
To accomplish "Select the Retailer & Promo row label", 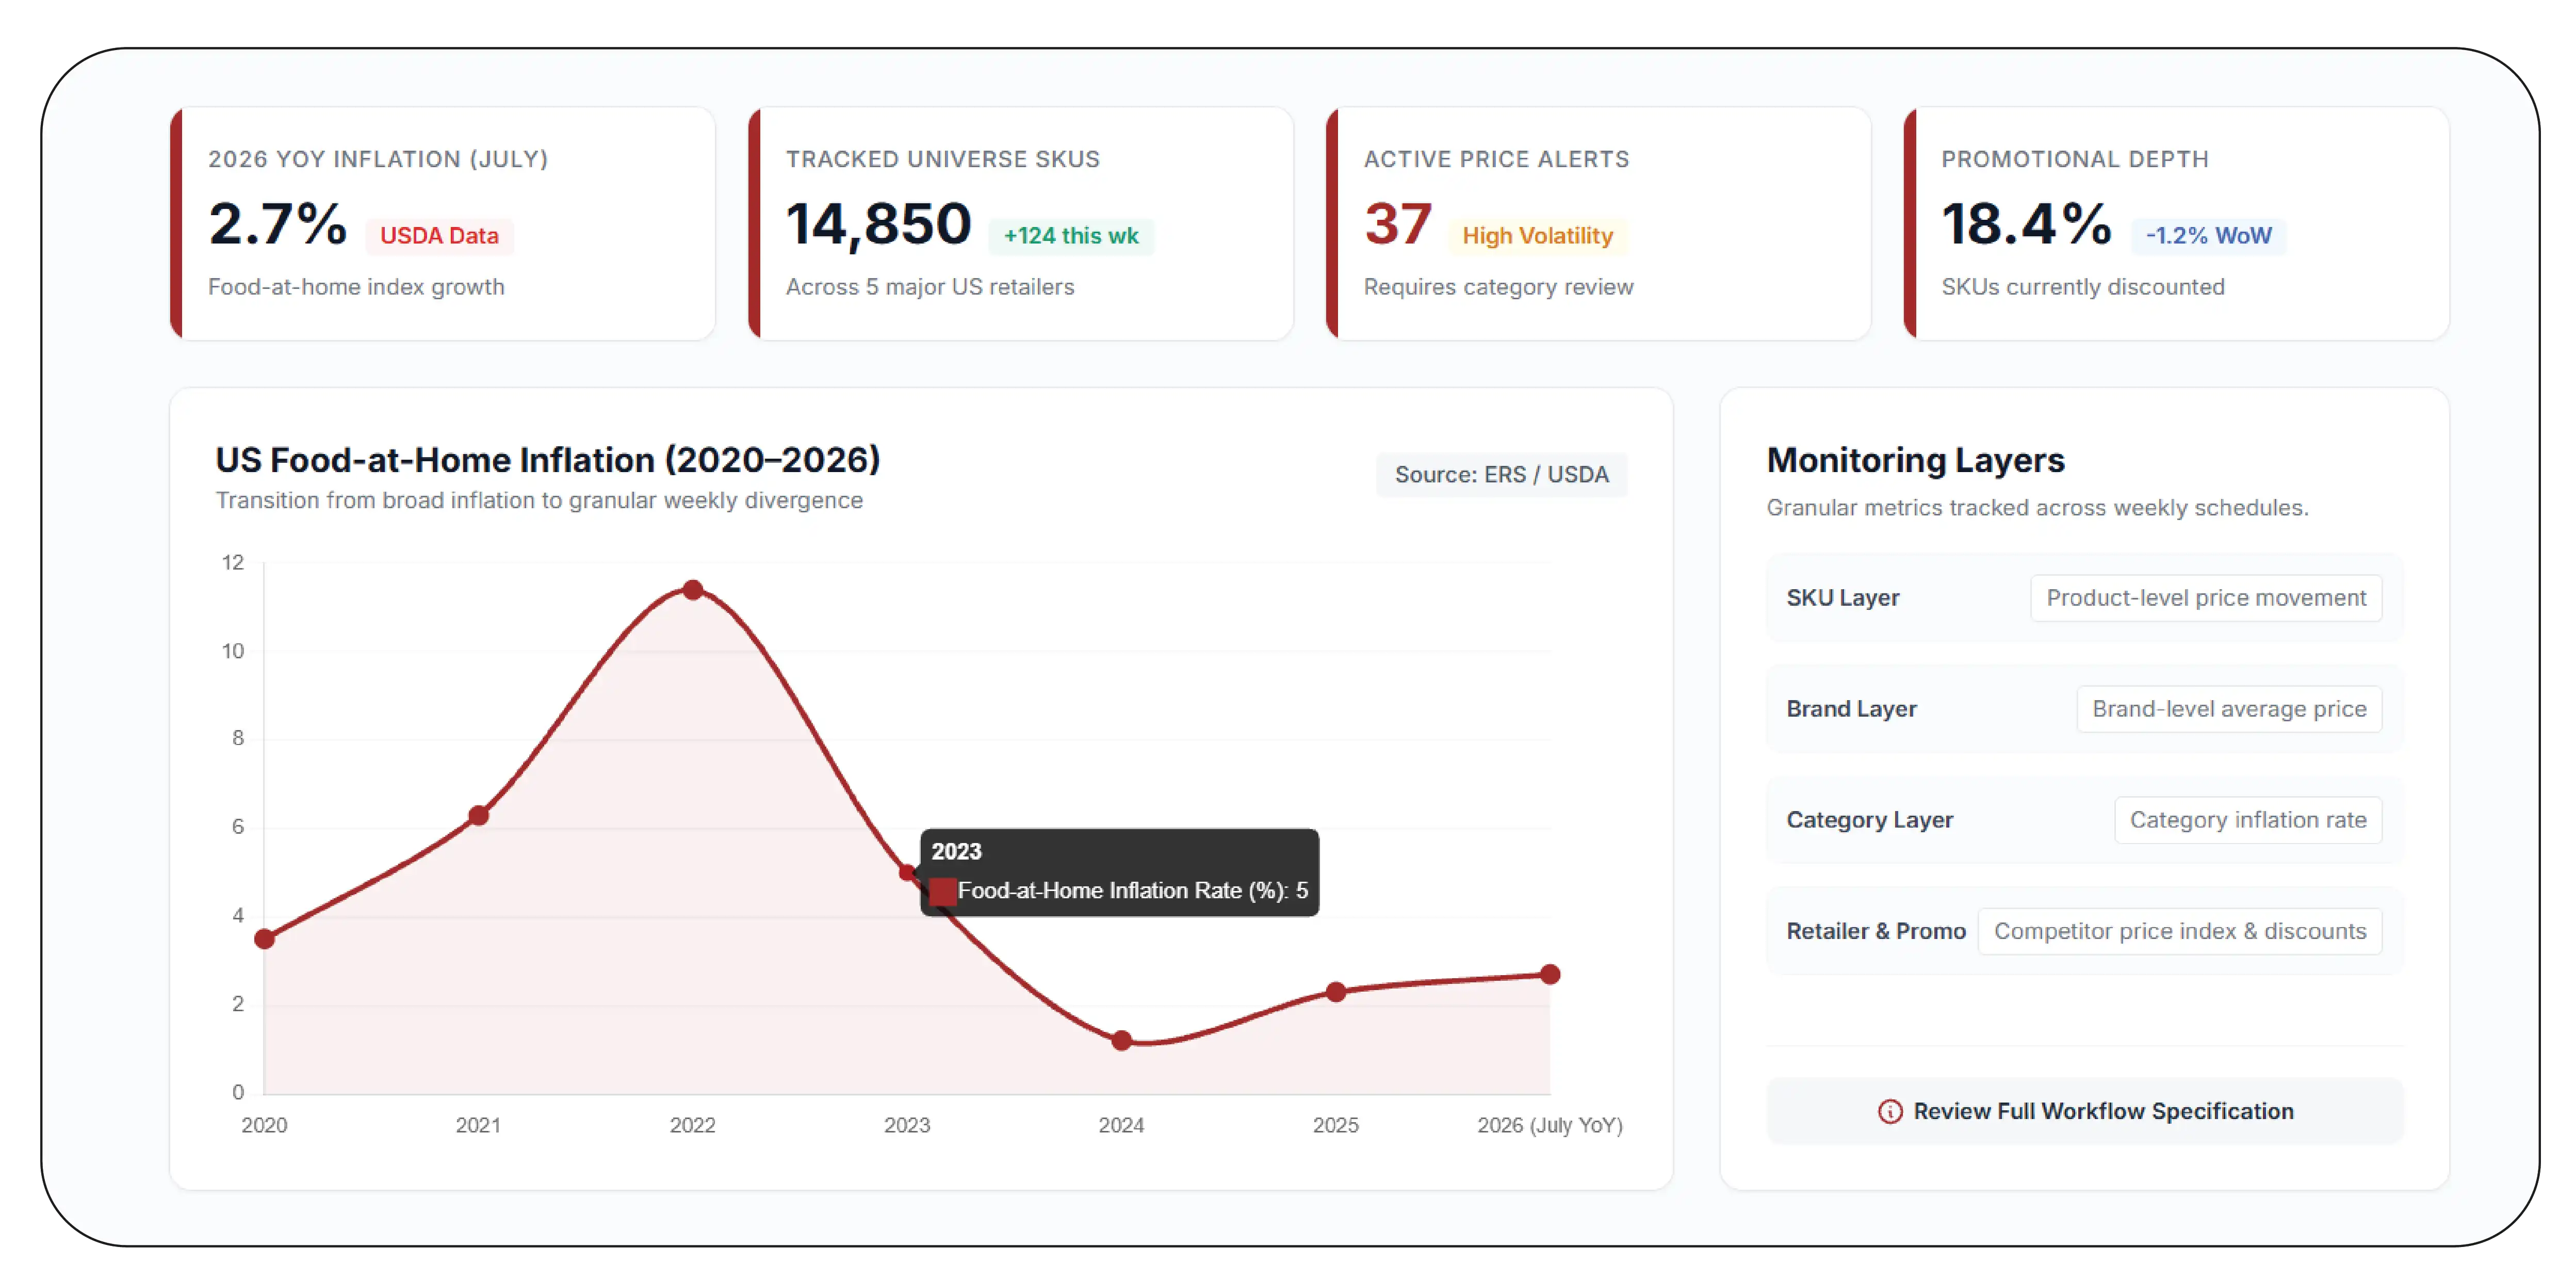I will (1876, 931).
